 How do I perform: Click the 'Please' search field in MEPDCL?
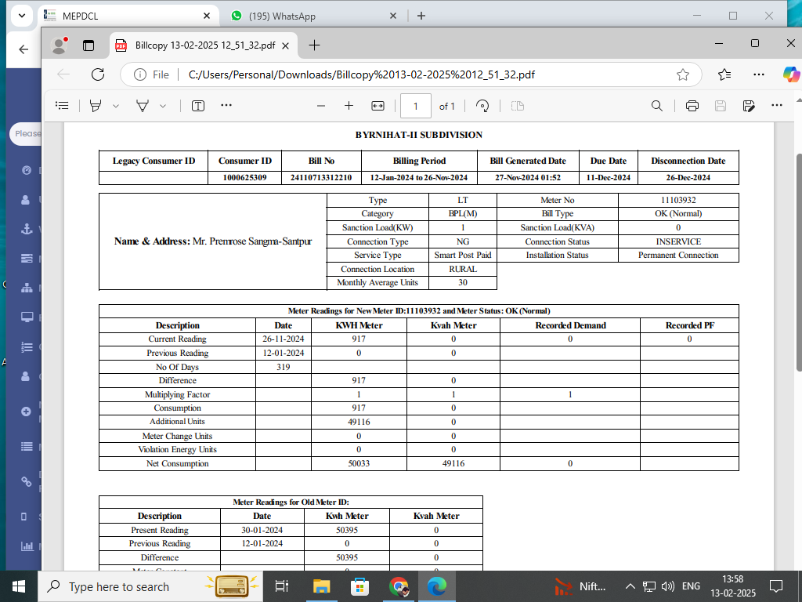(x=26, y=133)
